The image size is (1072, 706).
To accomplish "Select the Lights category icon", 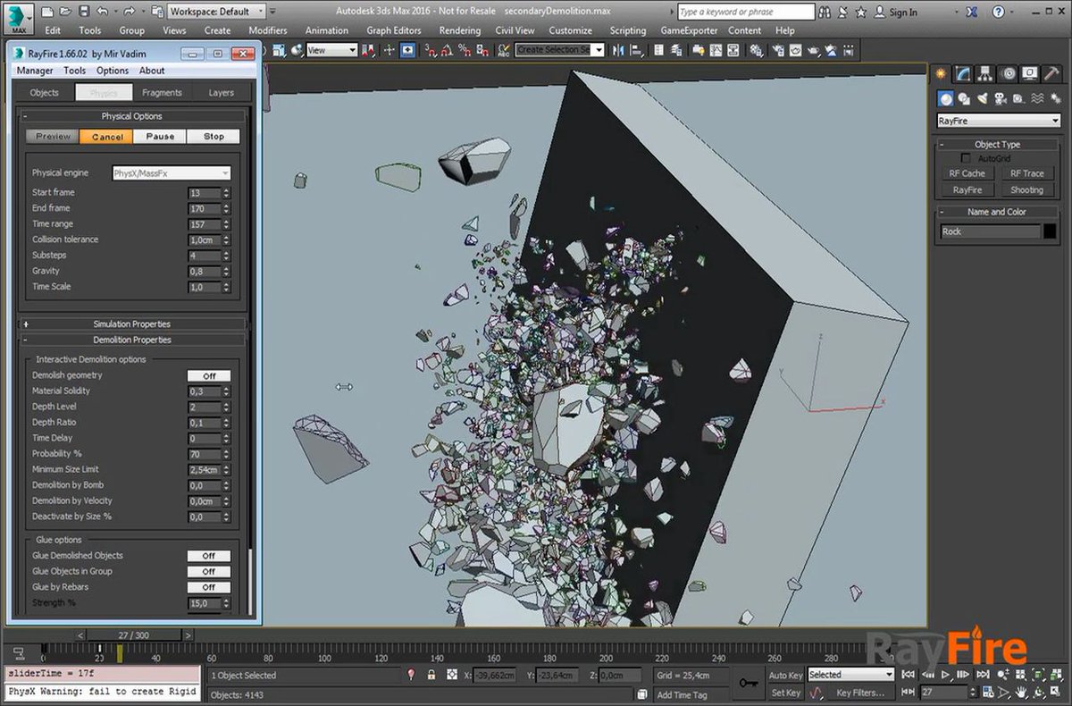I will 983,98.
